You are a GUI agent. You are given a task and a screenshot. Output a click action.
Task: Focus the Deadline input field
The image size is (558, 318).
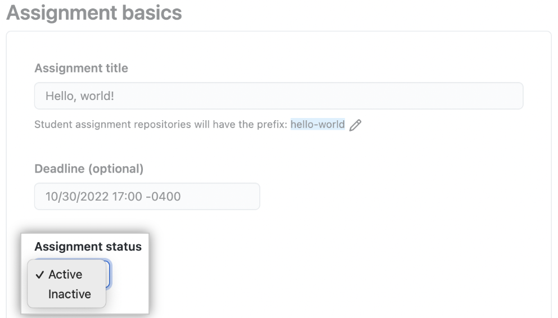(x=147, y=197)
